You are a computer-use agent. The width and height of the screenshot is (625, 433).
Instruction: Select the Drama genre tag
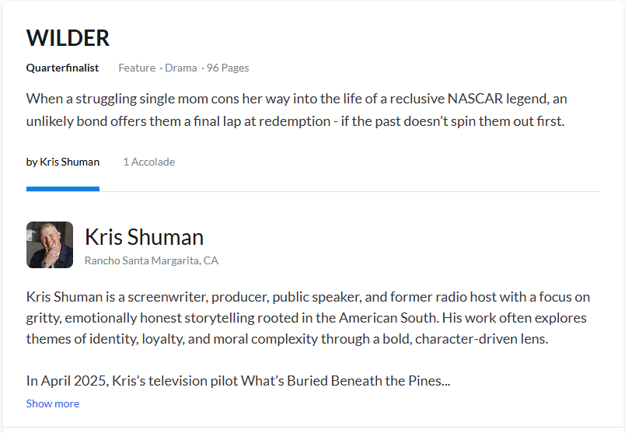coord(181,68)
